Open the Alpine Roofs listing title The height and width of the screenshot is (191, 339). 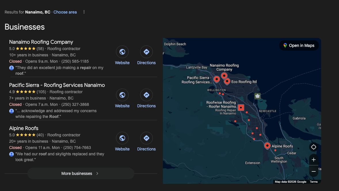(24, 128)
